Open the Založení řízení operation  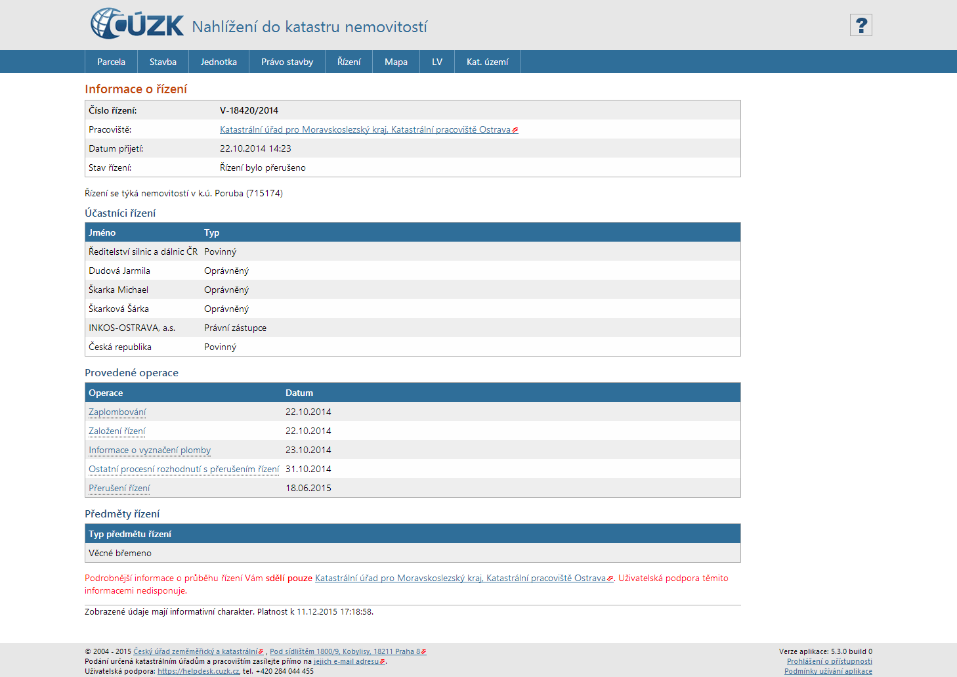pos(117,431)
